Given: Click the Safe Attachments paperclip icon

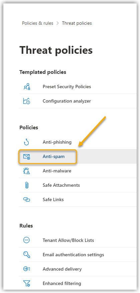Looking at the screenshot, I should [x=27, y=185].
